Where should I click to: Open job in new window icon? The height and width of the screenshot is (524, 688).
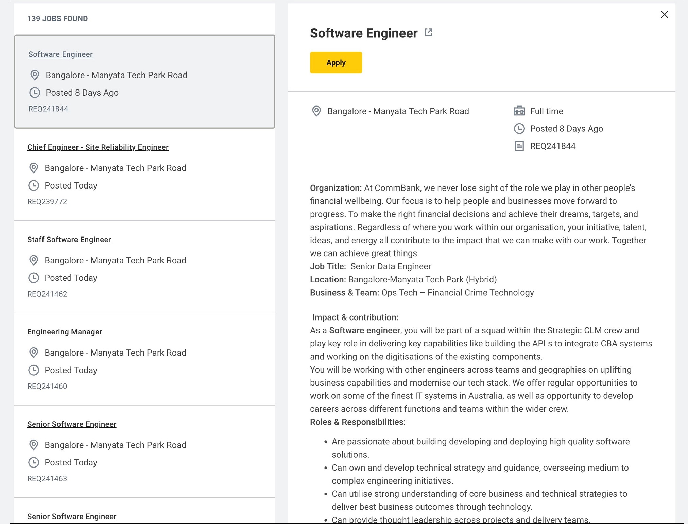(x=428, y=32)
